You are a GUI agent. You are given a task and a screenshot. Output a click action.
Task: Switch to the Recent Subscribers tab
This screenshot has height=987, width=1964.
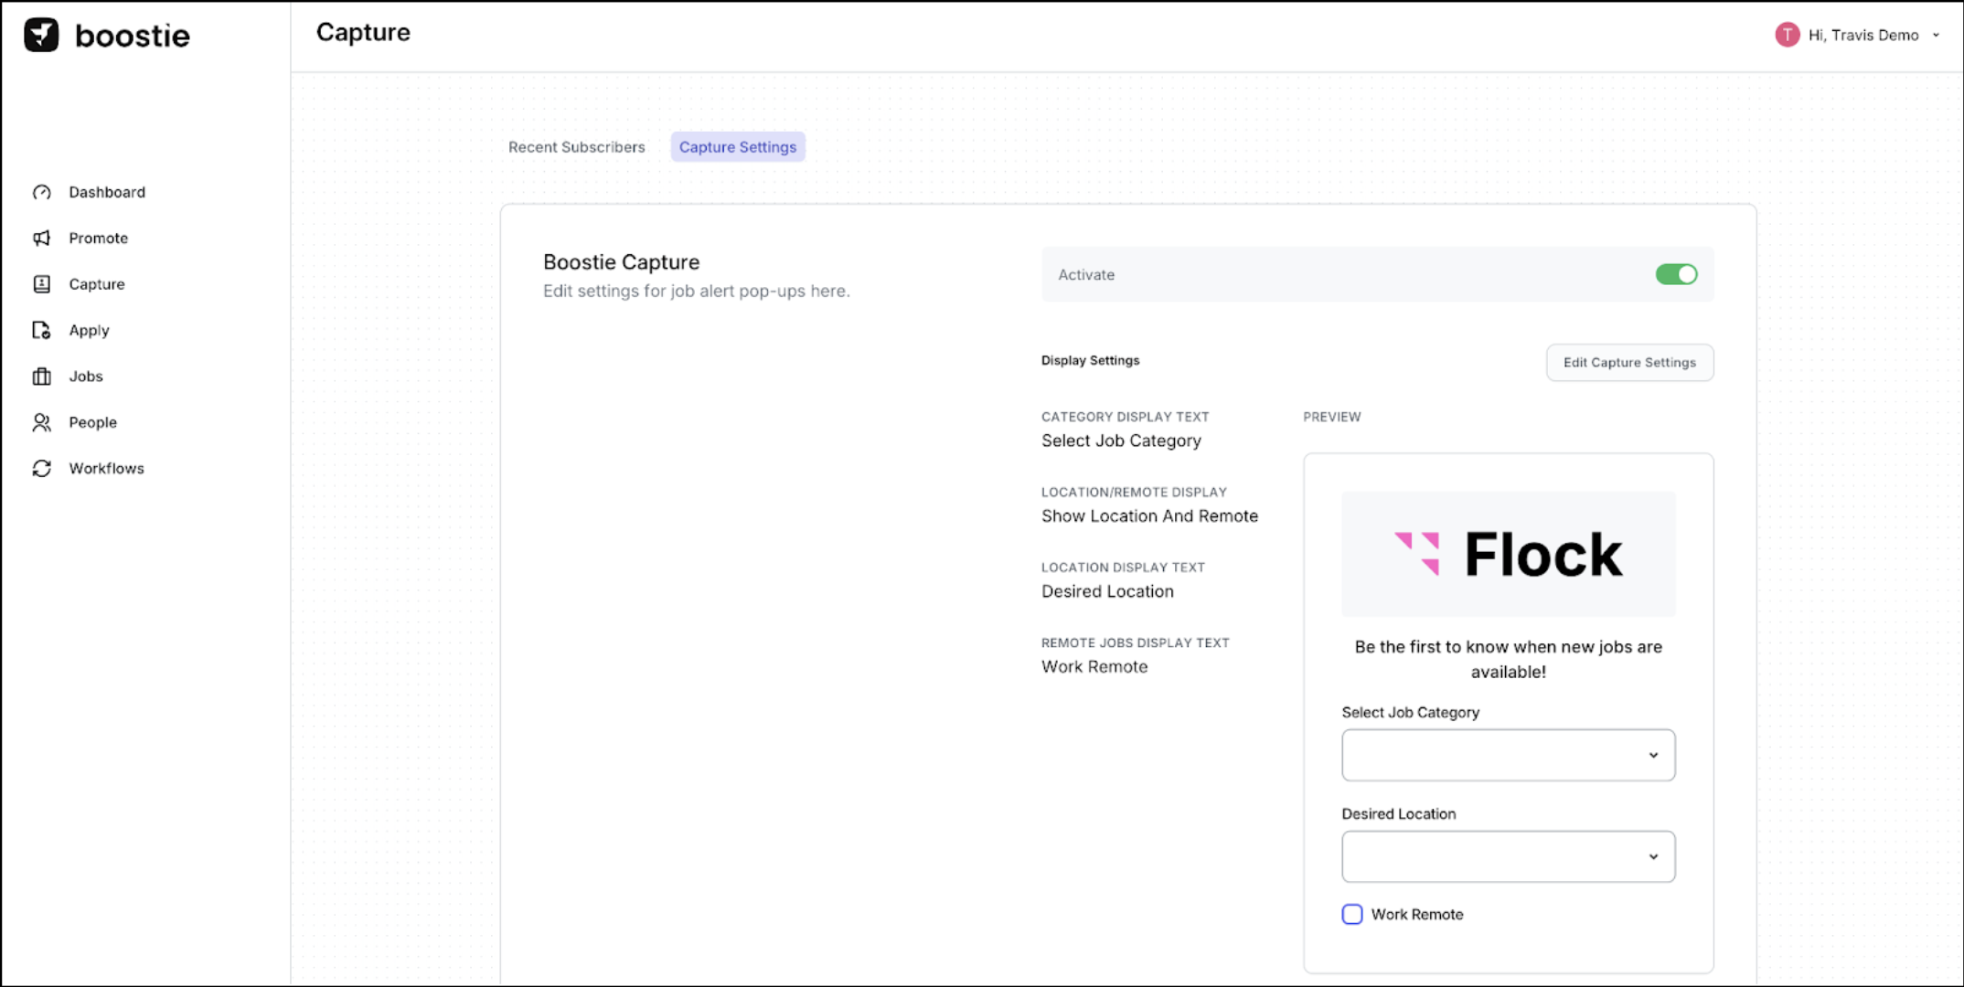(x=576, y=147)
